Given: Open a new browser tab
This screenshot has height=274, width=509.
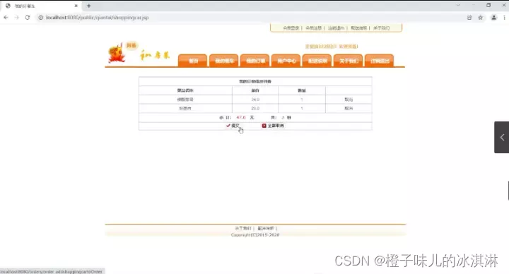Looking at the screenshot, I should point(88,6).
